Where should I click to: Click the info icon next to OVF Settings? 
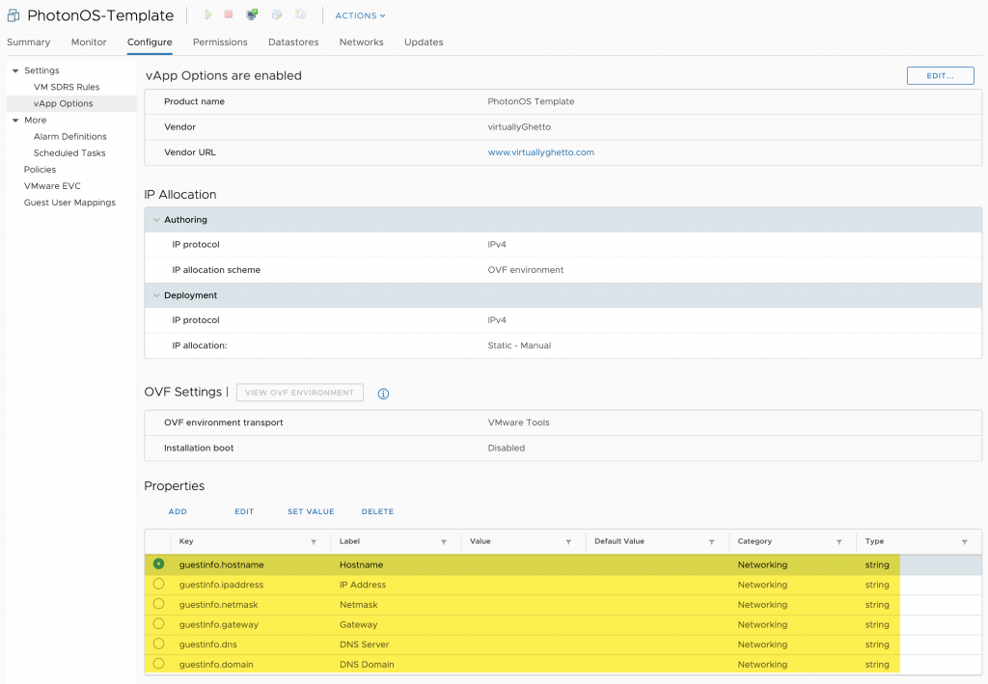pos(383,394)
